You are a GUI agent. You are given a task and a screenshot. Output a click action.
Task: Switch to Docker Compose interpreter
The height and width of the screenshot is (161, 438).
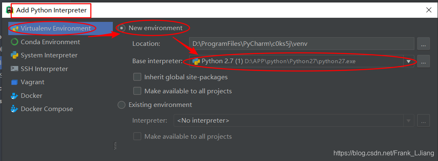(61, 109)
